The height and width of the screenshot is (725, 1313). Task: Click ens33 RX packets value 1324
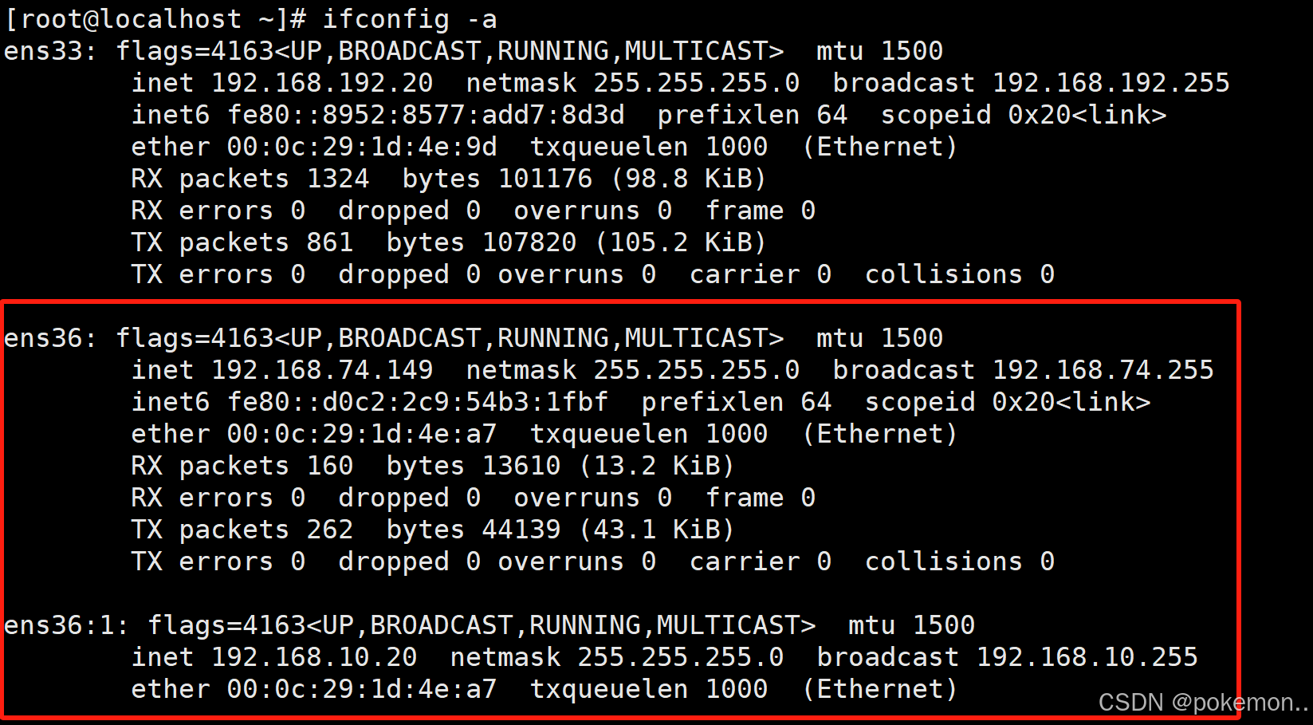coord(338,179)
